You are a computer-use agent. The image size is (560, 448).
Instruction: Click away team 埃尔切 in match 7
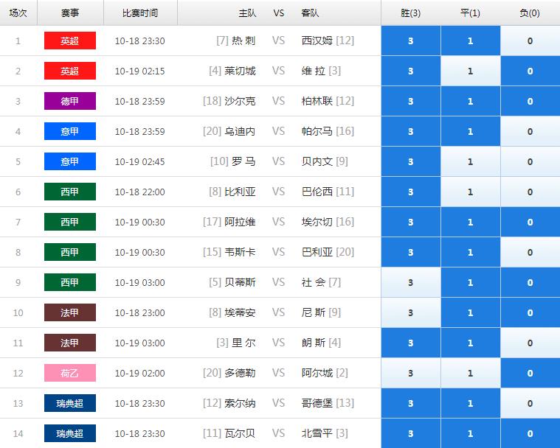pyautogui.click(x=317, y=222)
